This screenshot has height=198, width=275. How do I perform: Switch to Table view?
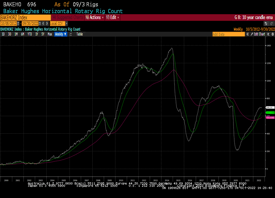(x=80, y=34)
